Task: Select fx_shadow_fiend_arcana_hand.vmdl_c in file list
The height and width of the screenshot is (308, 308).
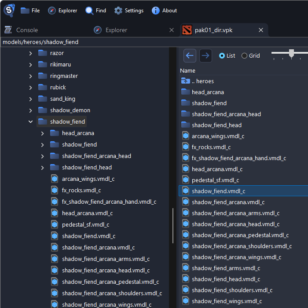Action: [239, 158]
